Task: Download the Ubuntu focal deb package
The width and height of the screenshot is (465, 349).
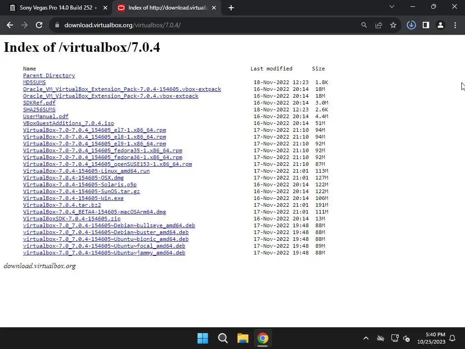Action: click(104, 246)
